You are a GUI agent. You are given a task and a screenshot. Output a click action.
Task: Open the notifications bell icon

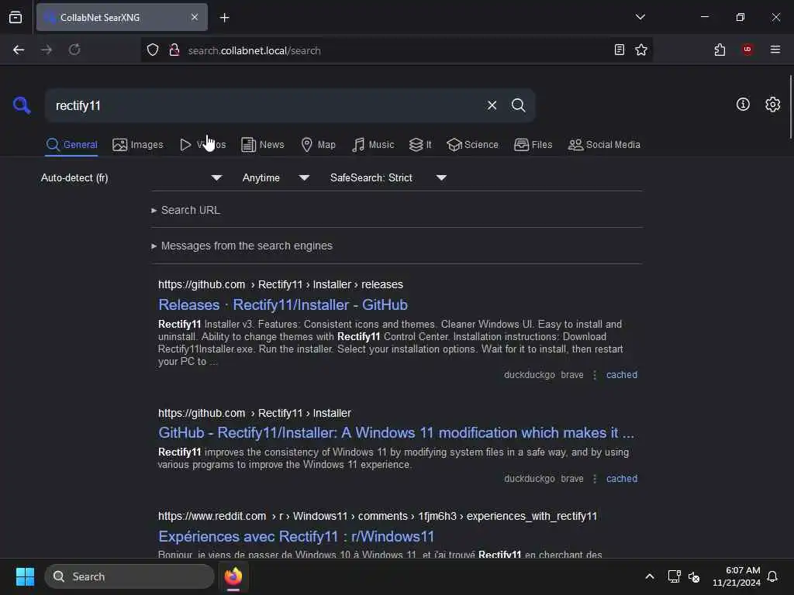772,576
